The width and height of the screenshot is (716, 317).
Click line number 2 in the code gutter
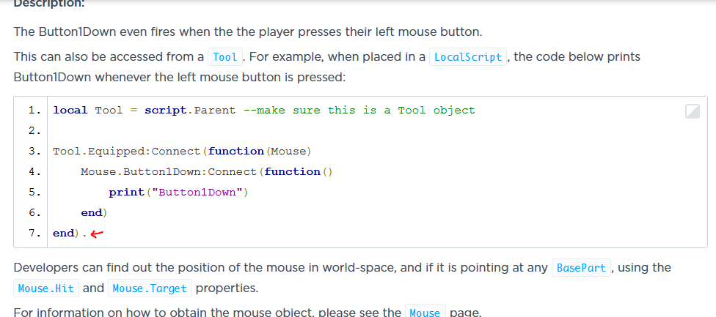tap(34, 131)
